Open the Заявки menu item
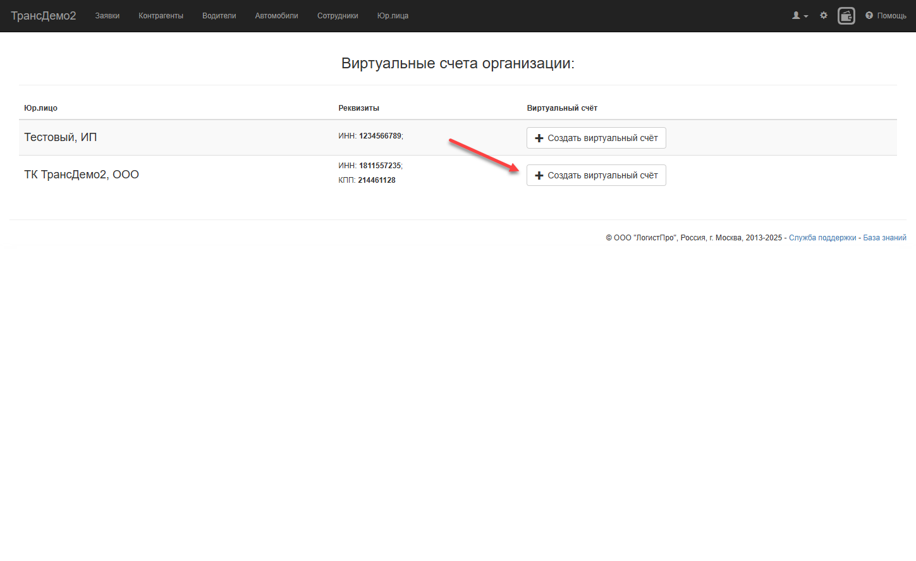Screen dimensions: 916x561 tap(107, 16)
